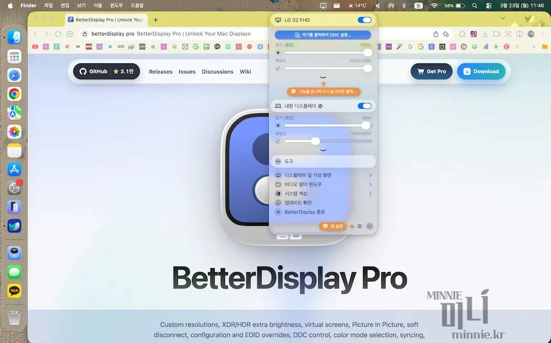Open Finder from the Dock
Image resolution: width=551 pixels, height=343 pixels.
(14, 37)
